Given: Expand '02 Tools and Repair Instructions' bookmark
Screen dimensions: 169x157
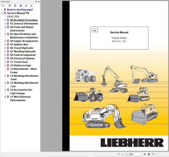Looking at the screenshot, I should pos(5,27).
